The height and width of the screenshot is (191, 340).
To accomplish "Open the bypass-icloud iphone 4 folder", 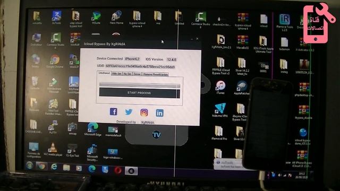I will [x=137, y=19].
